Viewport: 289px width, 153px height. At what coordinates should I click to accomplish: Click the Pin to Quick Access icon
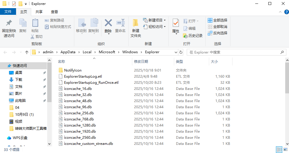click(9, 23)
